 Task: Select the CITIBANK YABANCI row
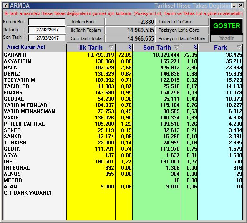[123, 193]
